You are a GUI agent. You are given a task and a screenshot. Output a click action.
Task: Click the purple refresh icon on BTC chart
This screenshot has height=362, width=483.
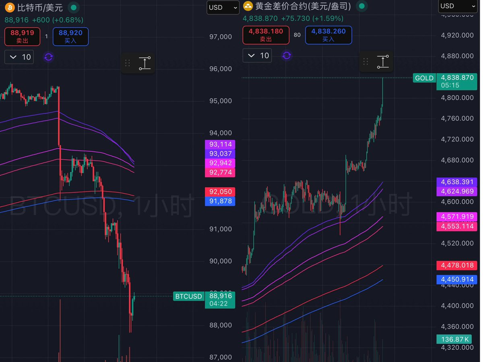coord(48,57)
